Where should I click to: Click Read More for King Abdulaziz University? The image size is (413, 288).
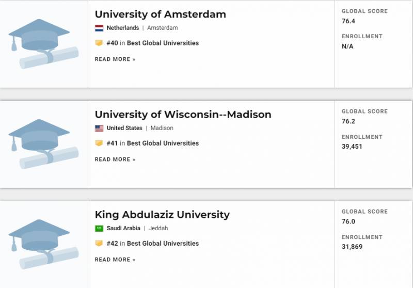point(115,260)
